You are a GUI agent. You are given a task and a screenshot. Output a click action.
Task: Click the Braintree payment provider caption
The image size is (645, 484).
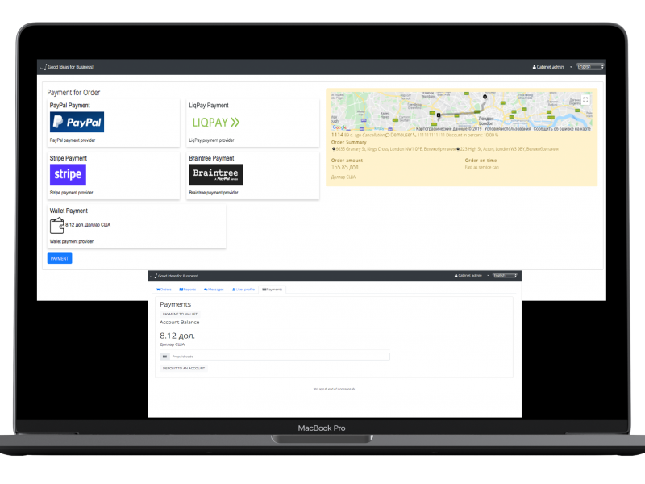pos(214,193)
